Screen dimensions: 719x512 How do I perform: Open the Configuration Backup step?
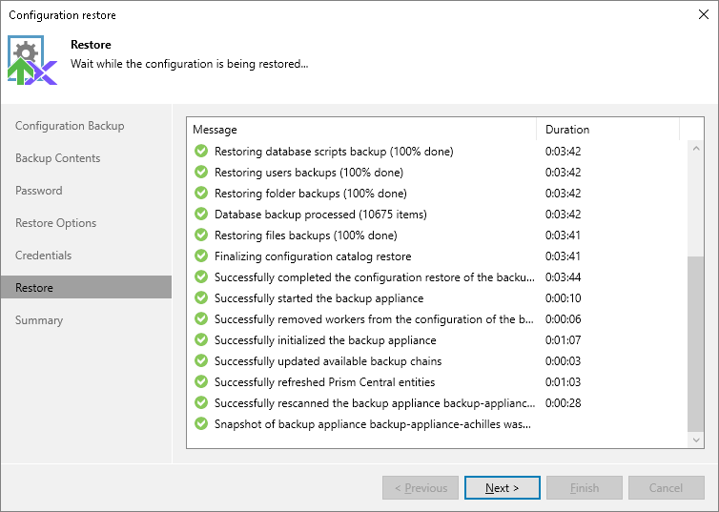(70, 126)
